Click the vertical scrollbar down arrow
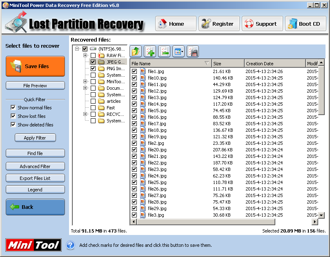The height and width of the screenshot is (257, 330). point(321,215)
